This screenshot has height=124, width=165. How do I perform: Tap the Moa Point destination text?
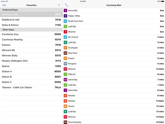pyautogui.click(x=73, y=53)
